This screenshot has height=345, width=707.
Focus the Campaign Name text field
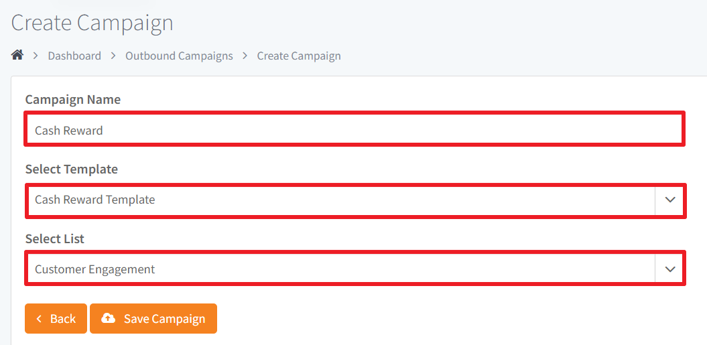point(355,129)
